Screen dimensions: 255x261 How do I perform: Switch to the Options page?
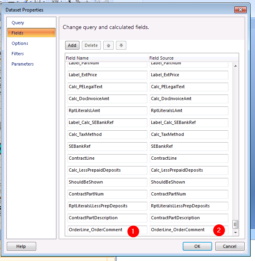[x=20, y=43]
